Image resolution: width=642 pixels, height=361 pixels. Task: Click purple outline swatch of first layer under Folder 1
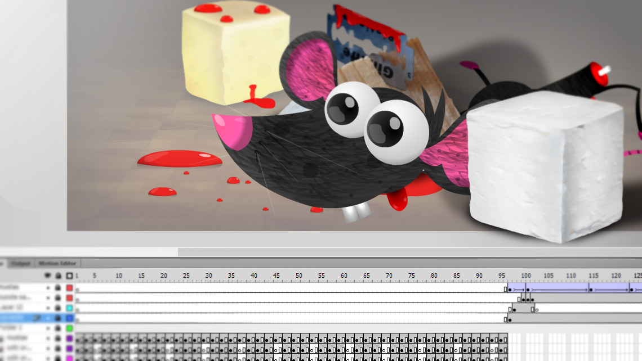[70, 338]
